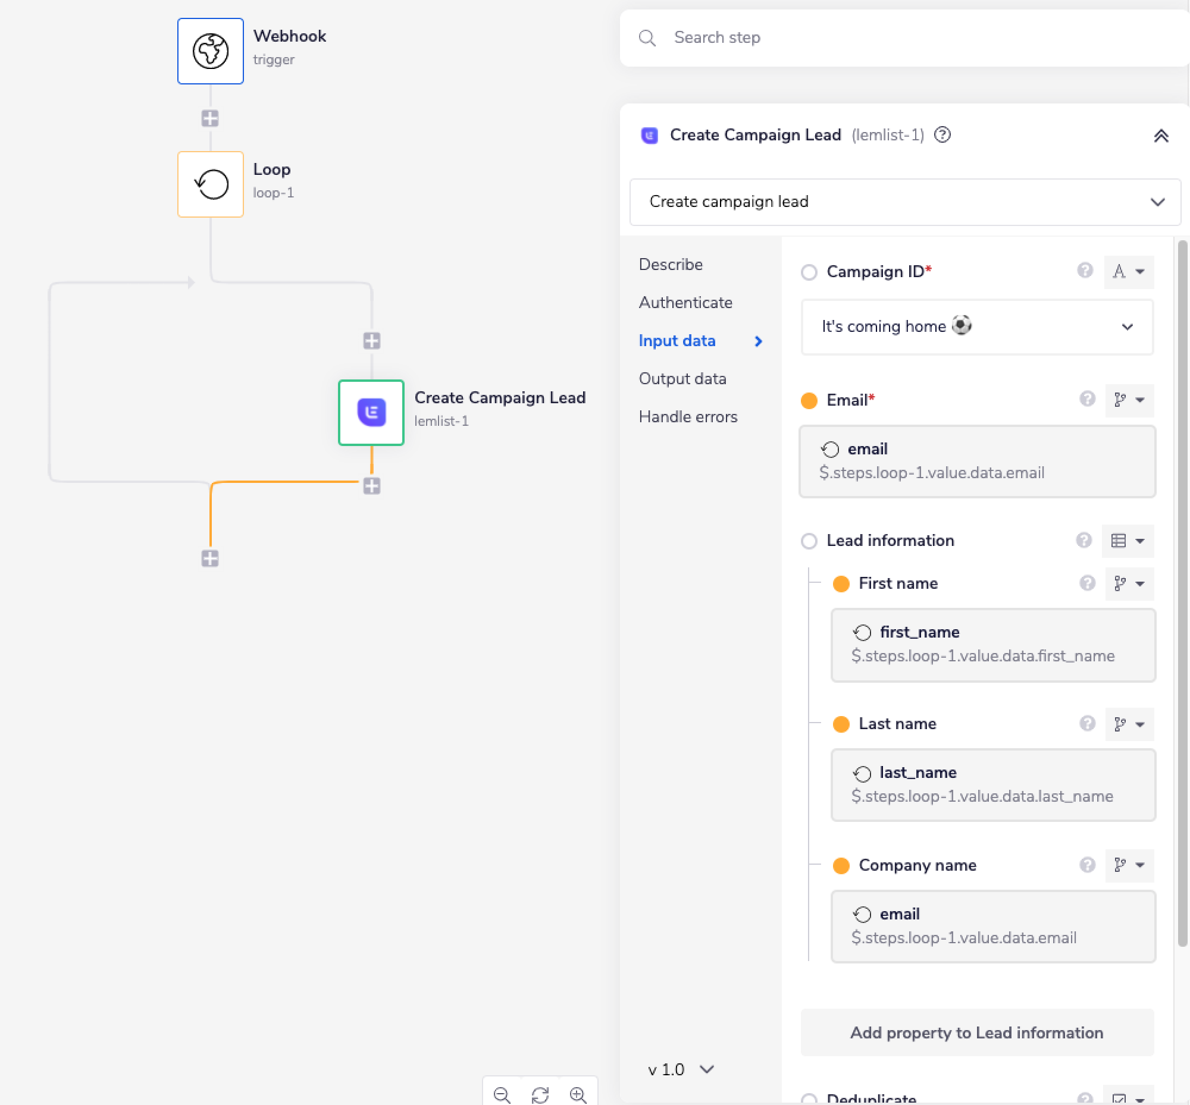Click the zoom in magnifier icon

[577, 1094]
